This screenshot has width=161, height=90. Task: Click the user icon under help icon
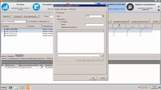tap(159, 10)
